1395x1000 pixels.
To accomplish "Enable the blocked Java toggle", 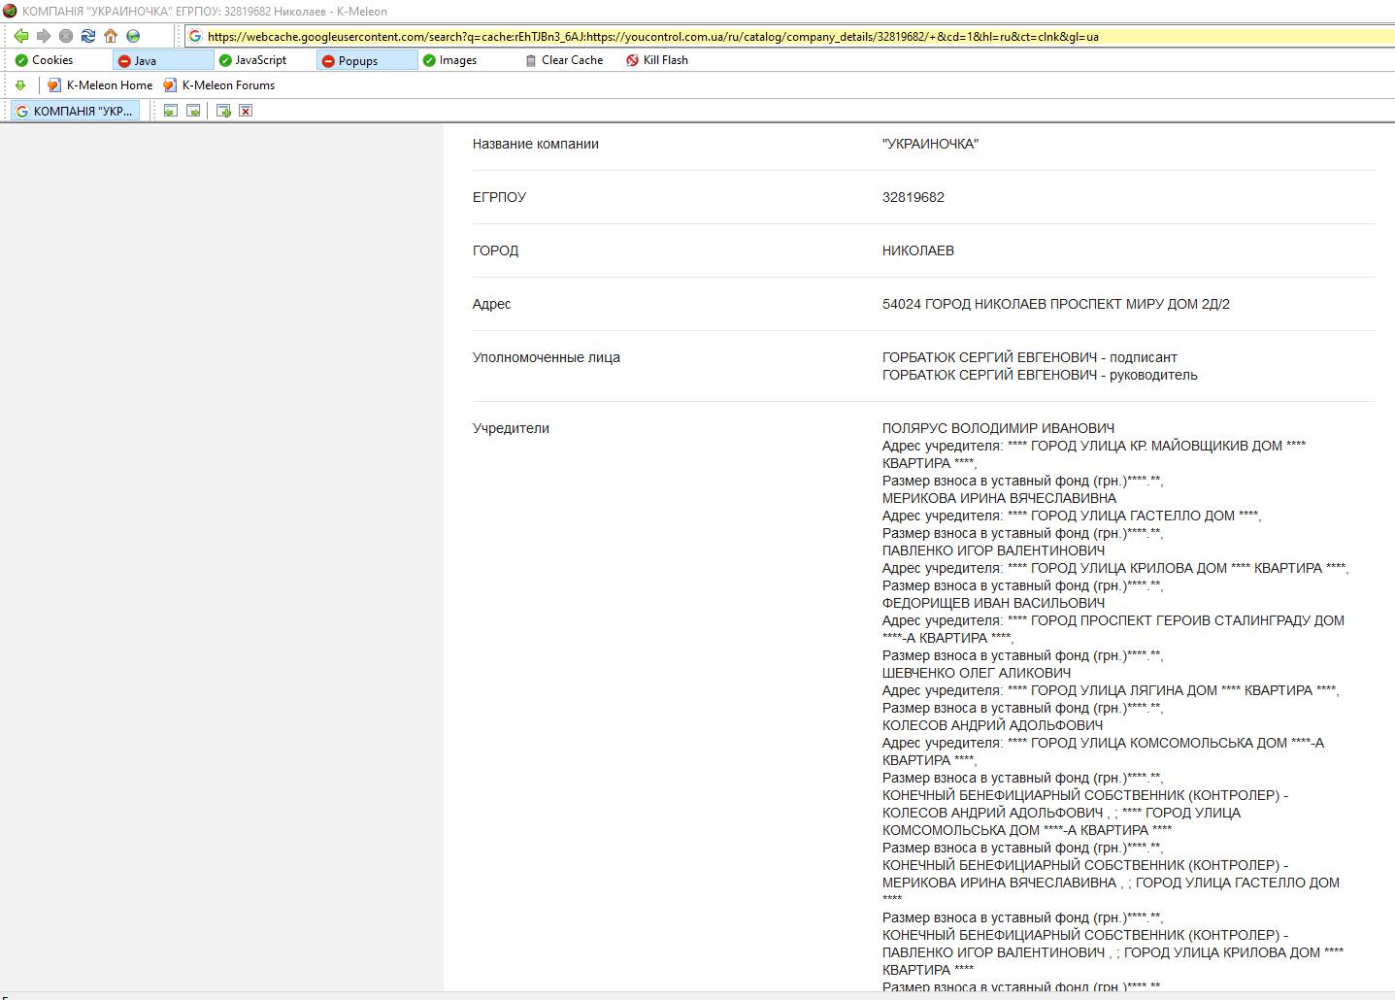I will click(x=138, y=60).
